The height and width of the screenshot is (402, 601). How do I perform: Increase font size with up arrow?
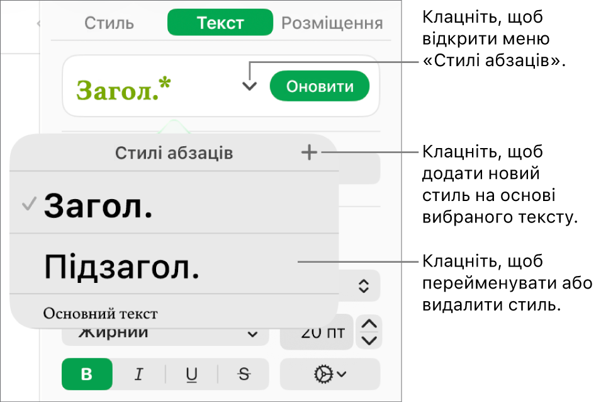(369, 324)
